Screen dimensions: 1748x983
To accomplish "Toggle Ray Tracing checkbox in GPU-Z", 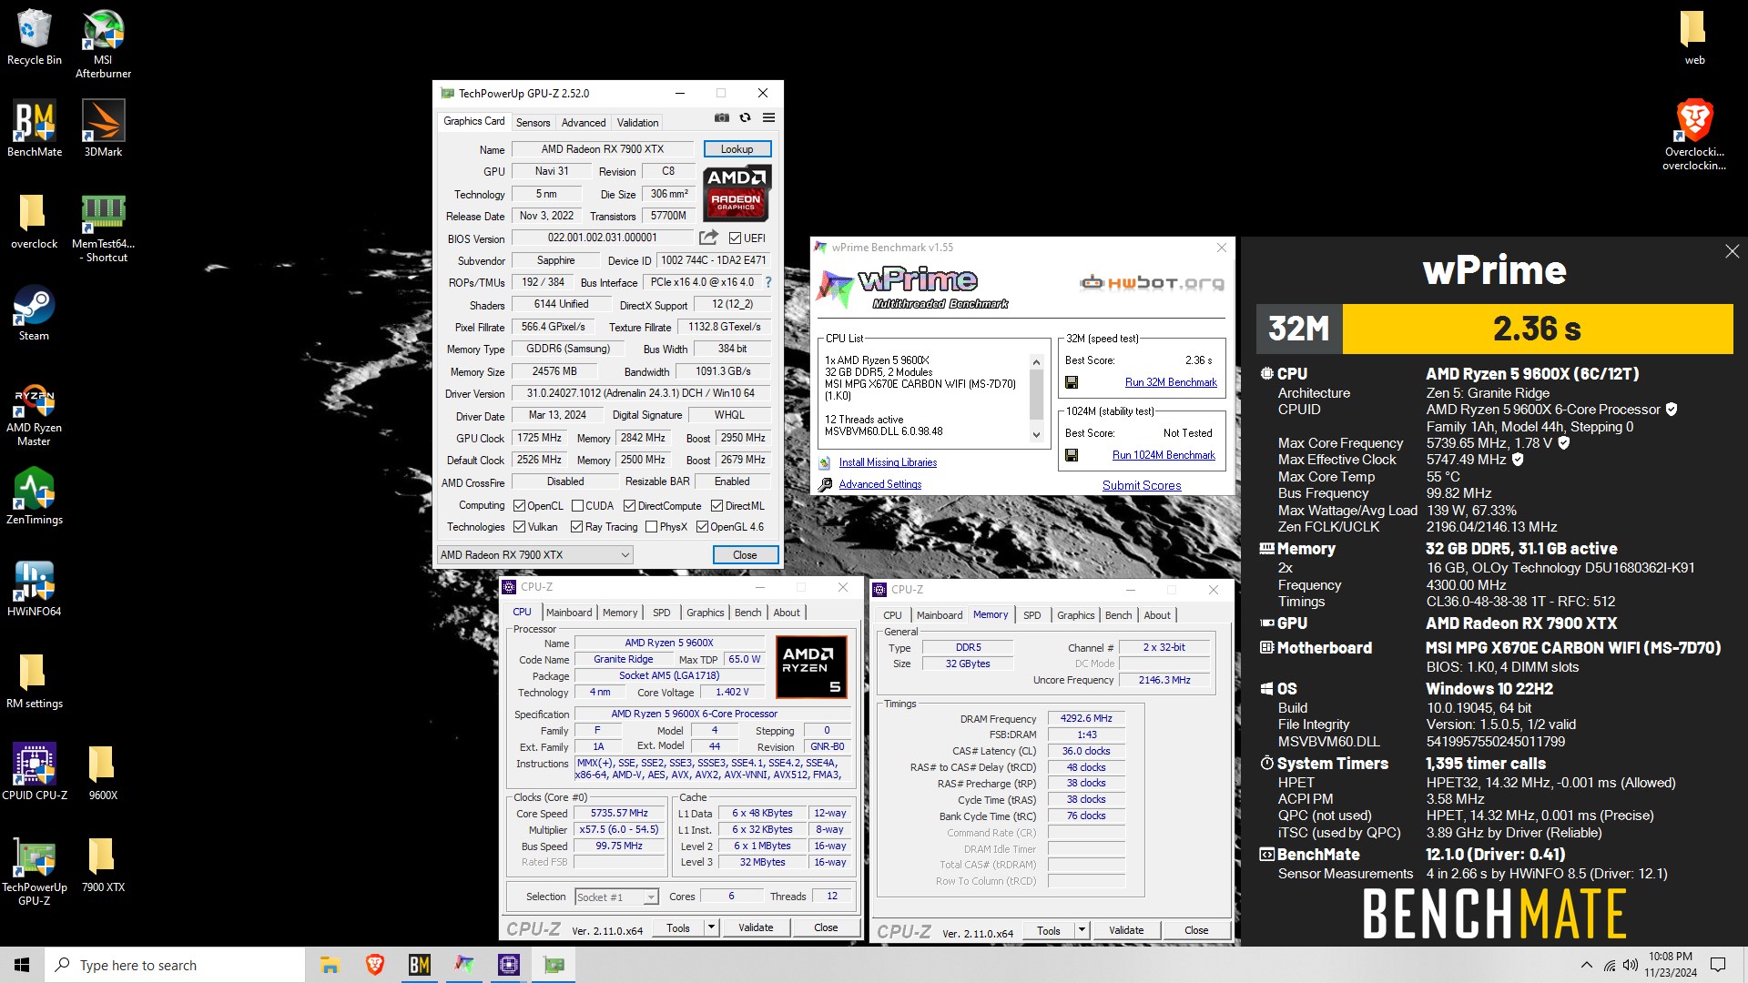I will click(576, 527).
